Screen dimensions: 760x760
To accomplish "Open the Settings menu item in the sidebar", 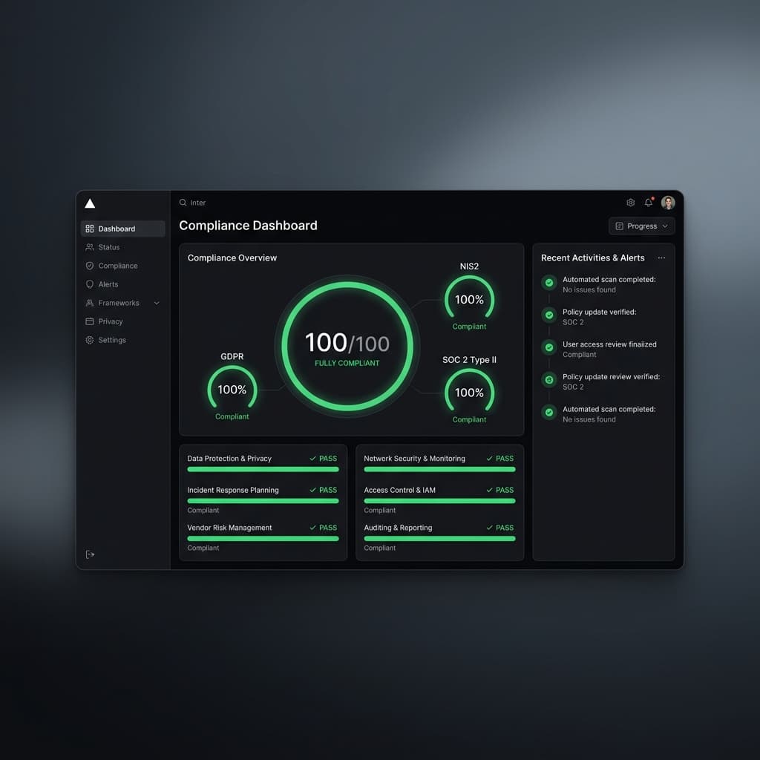I will 122,340.
